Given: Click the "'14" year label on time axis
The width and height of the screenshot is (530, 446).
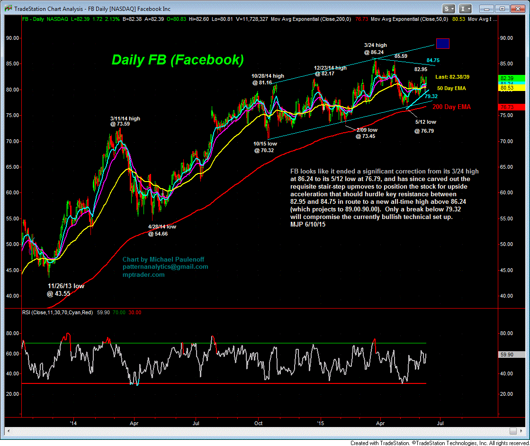Looking at the screenshot, I should point(73,423).
